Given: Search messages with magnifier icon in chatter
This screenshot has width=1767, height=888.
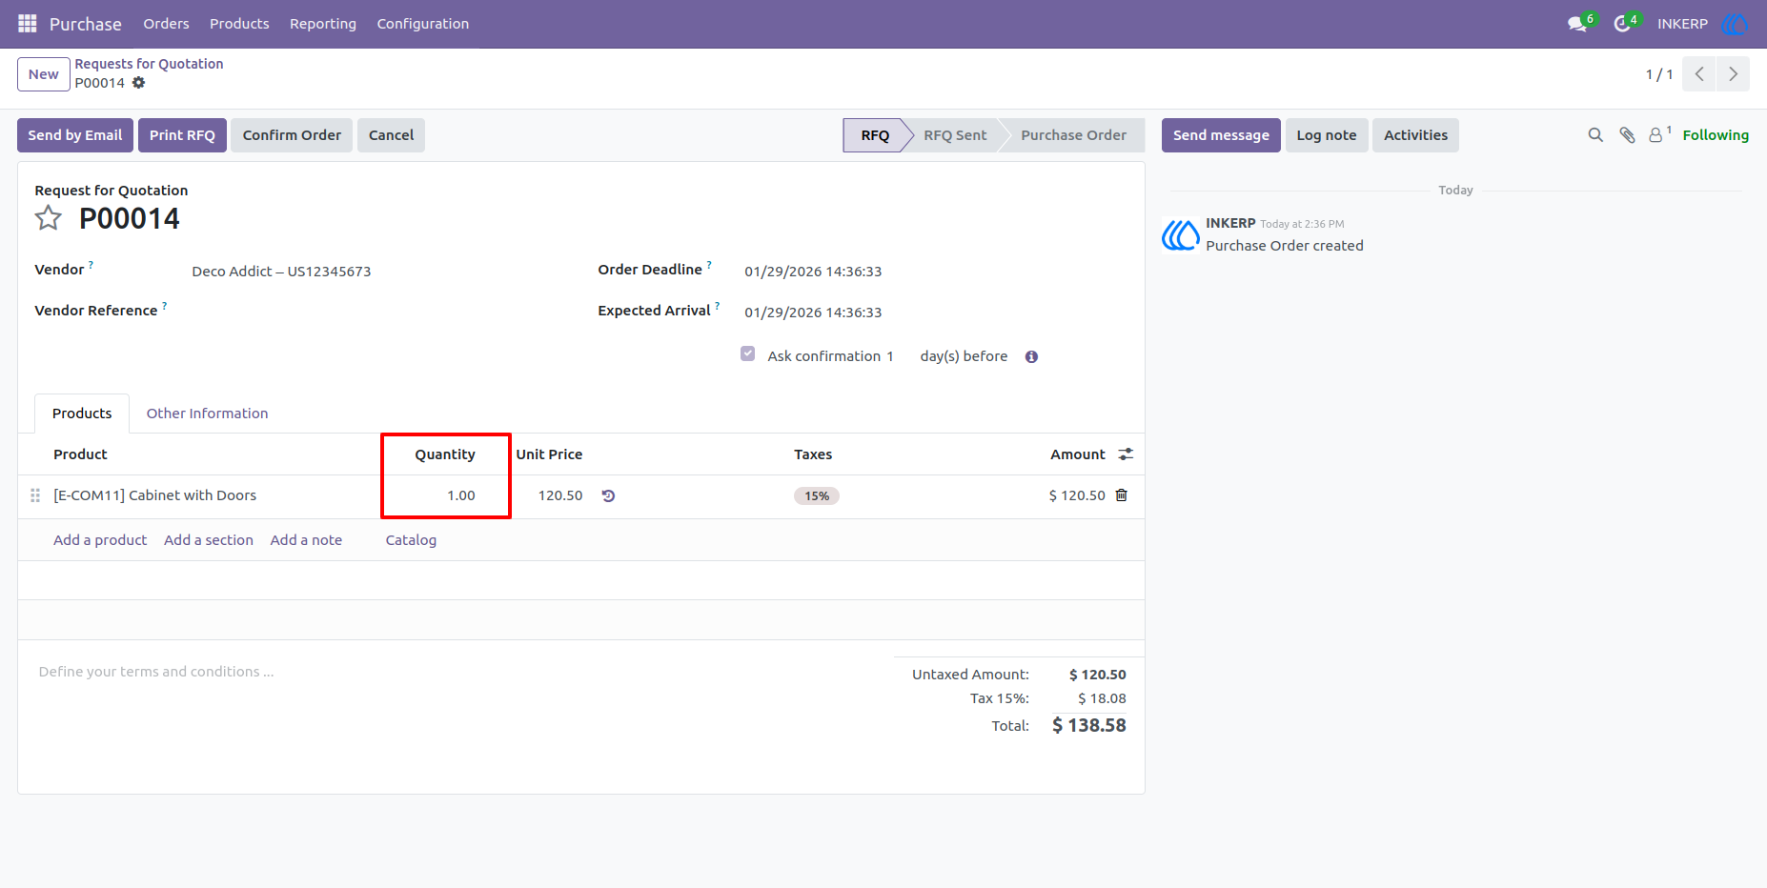Looking at the screenshot, I should [1595, 135].
